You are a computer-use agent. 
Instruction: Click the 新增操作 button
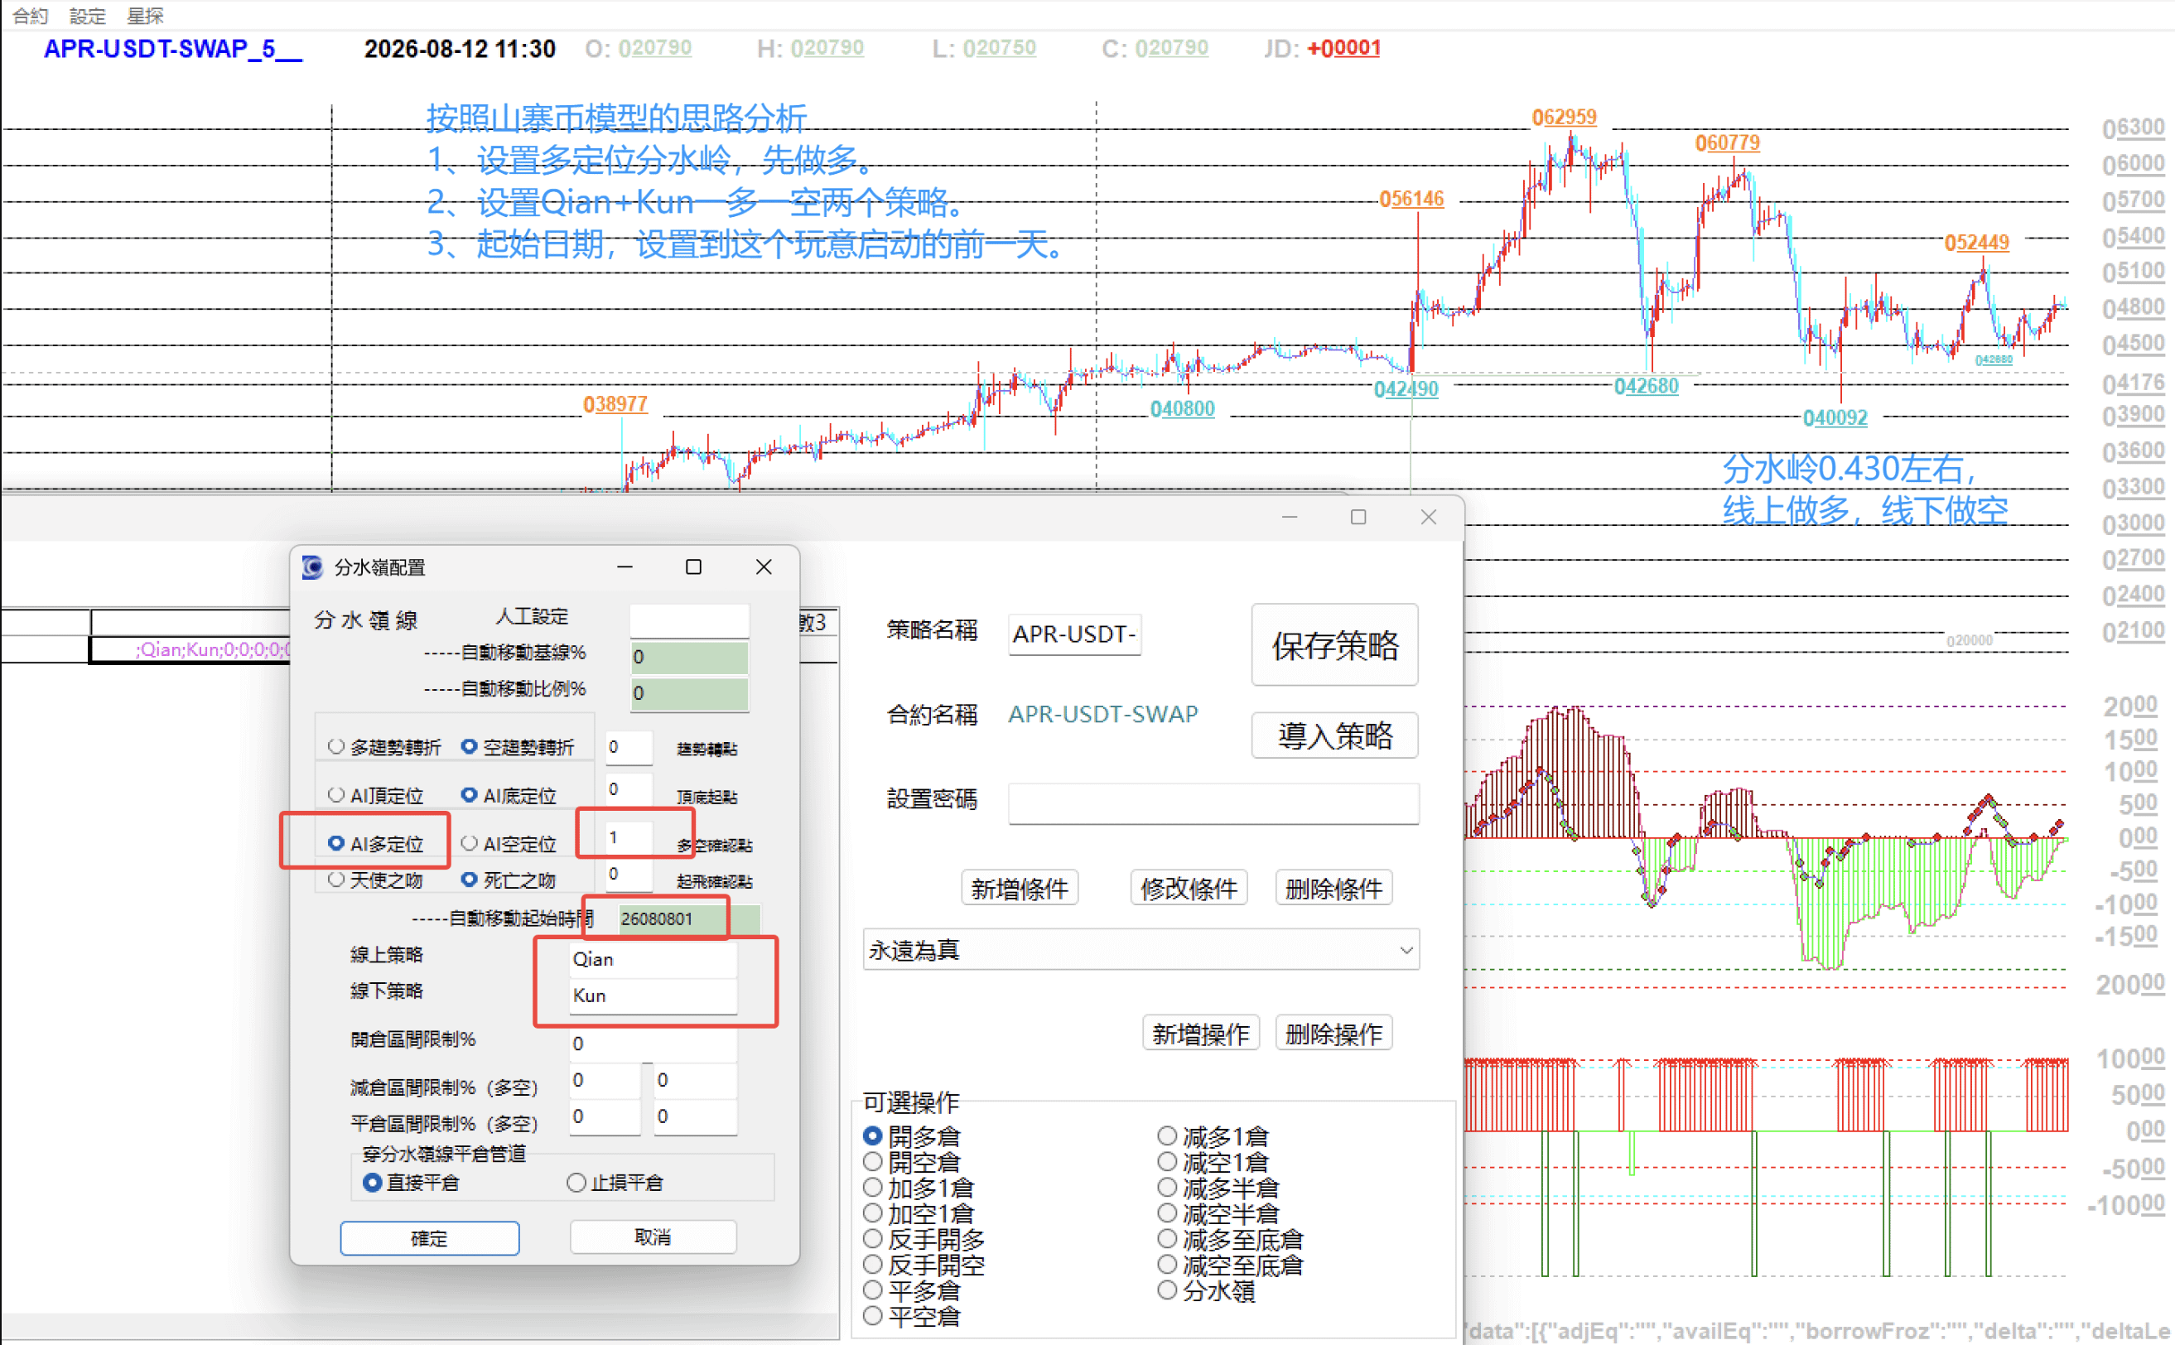pyautogui.click(x=1201, y=1033)
